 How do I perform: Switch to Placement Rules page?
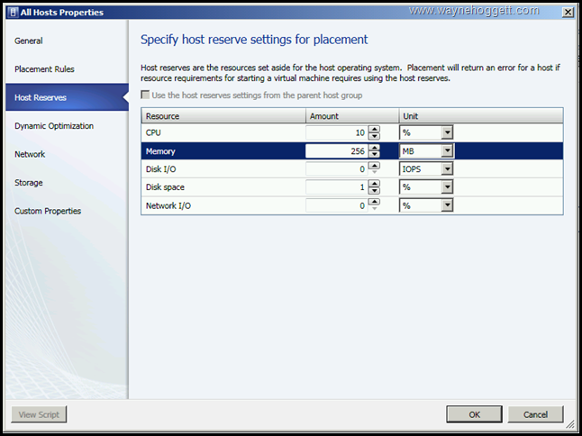point(44,69)
